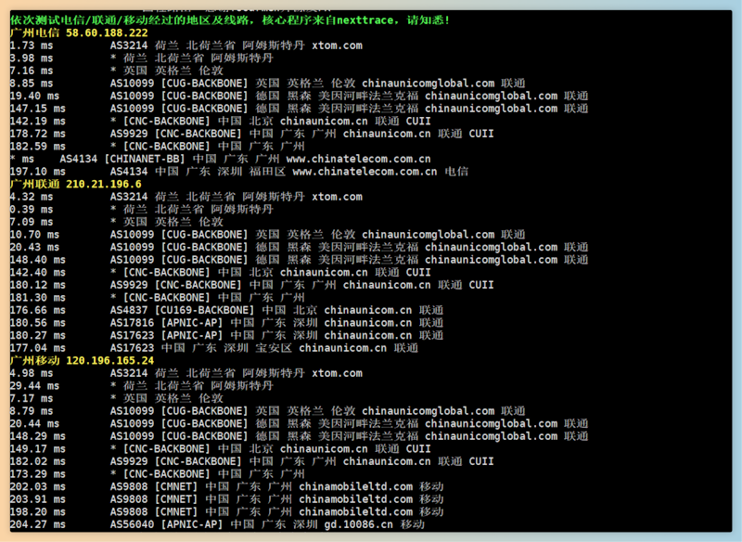
Task: Click the 广州联通 210.21.196.6 header
Action: 75,184
